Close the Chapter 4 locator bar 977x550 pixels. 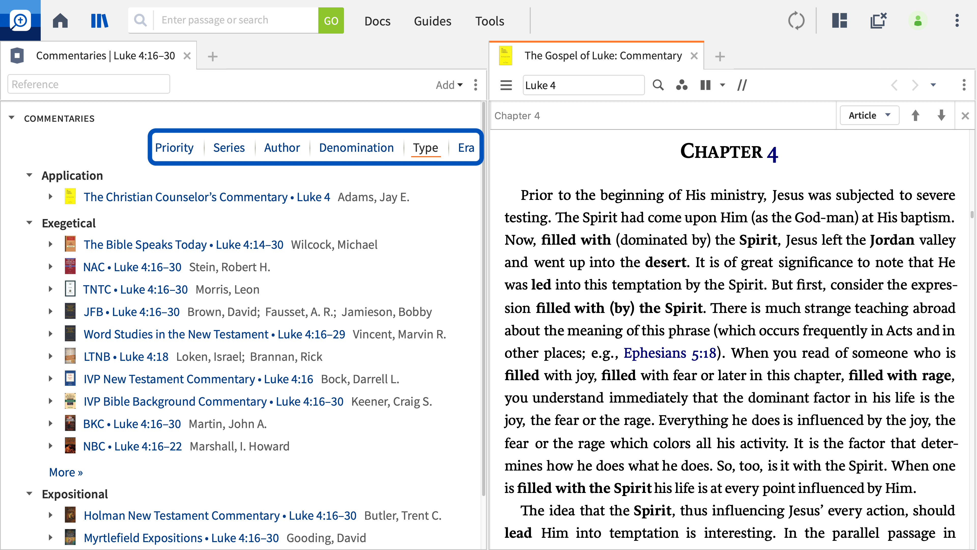pos(965,116)
